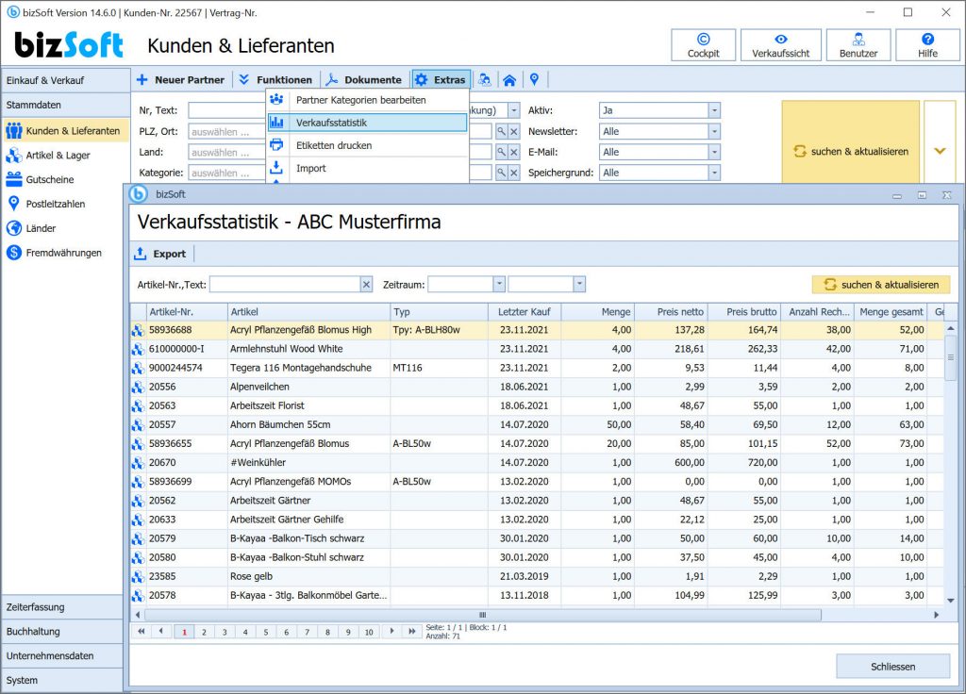The height and width of the screenshot is (694, 966).
Task: Open Kunden & Lieferanten in the sidebar
Action: pyautogui.click(x=65, y=130)
